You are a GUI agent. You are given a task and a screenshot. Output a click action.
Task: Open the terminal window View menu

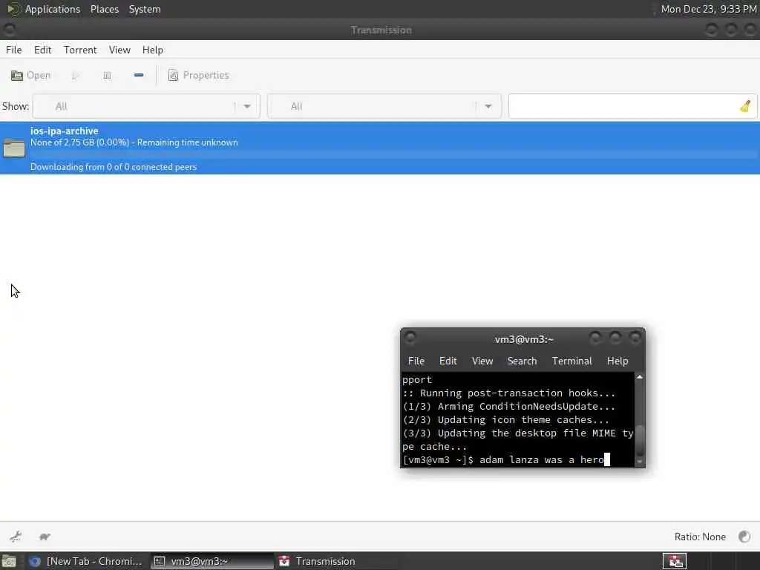482,361
